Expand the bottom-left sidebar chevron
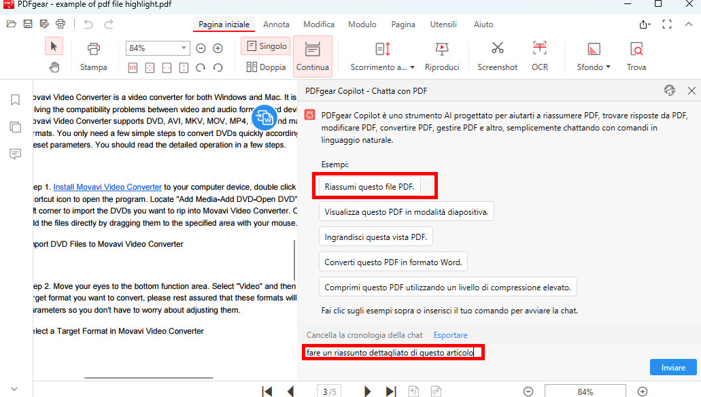The height and width of the screenshot is (397, 701). 14,389
